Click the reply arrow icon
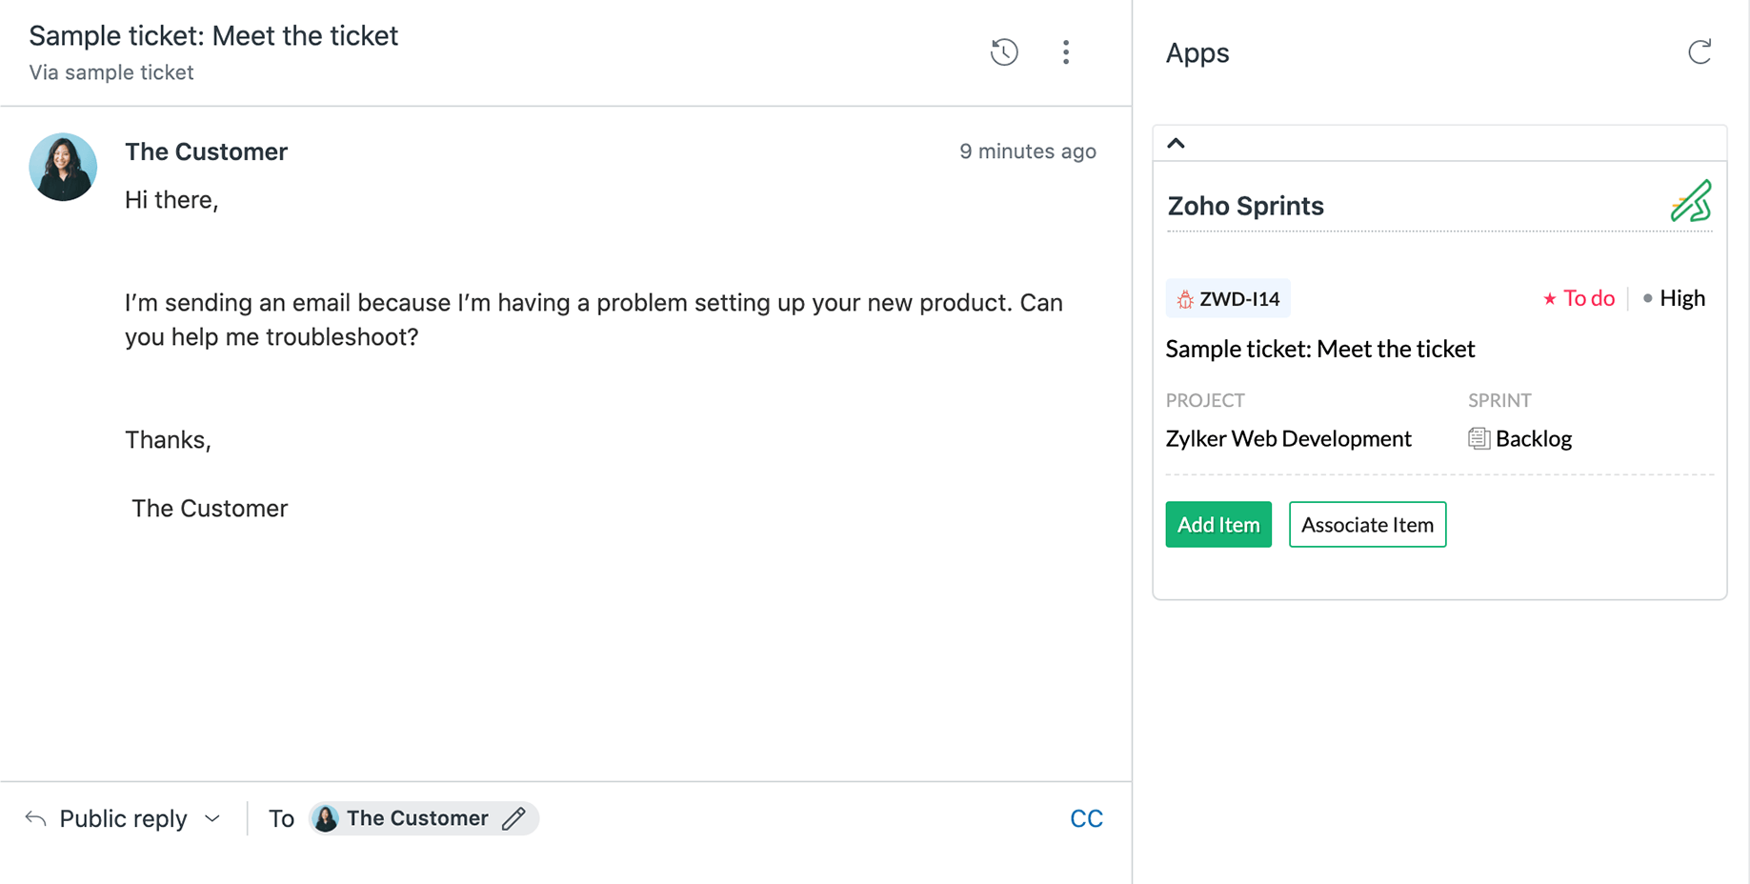 (x=36, y=818)
